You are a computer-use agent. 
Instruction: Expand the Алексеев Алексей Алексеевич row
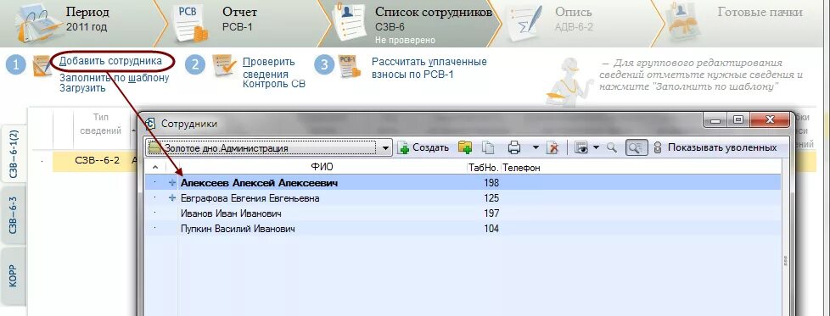[171, 183]
